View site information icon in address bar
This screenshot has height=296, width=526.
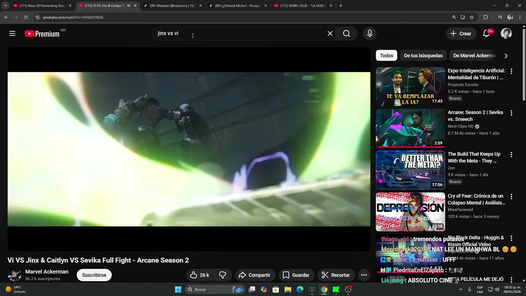[x=37, y=17]
